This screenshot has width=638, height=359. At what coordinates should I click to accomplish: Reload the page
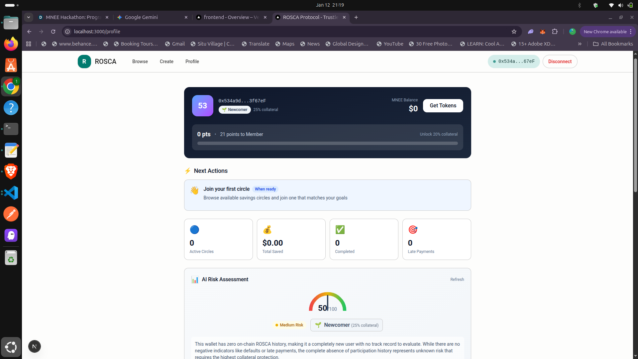coord(53,32)
